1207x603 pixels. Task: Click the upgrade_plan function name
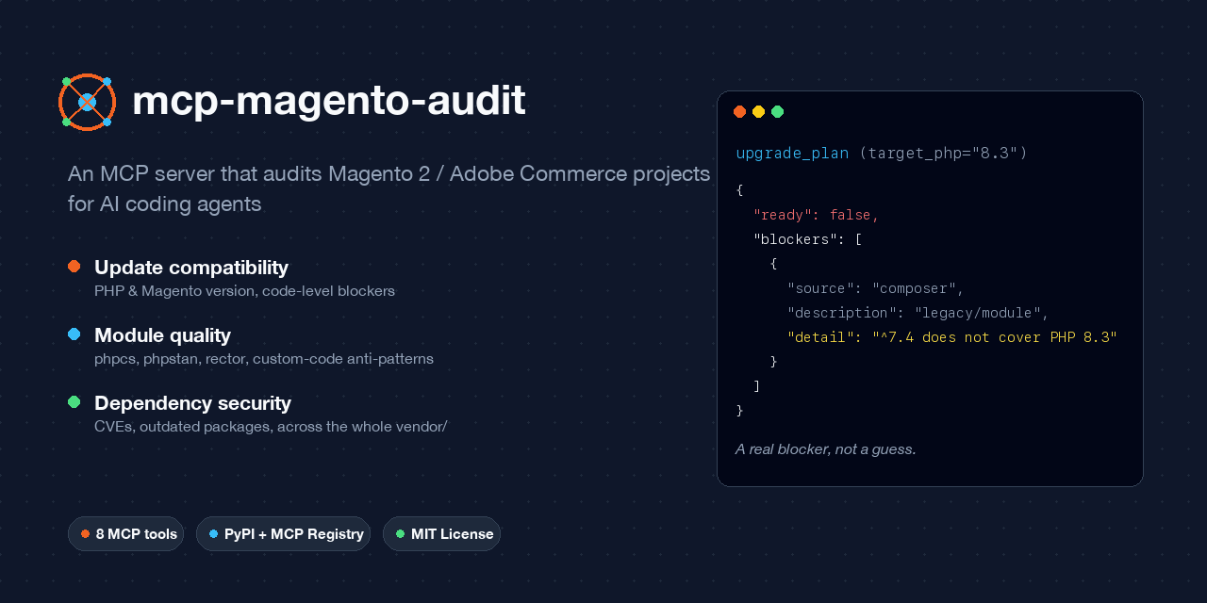pyautogui.click(x=792, y=153)
